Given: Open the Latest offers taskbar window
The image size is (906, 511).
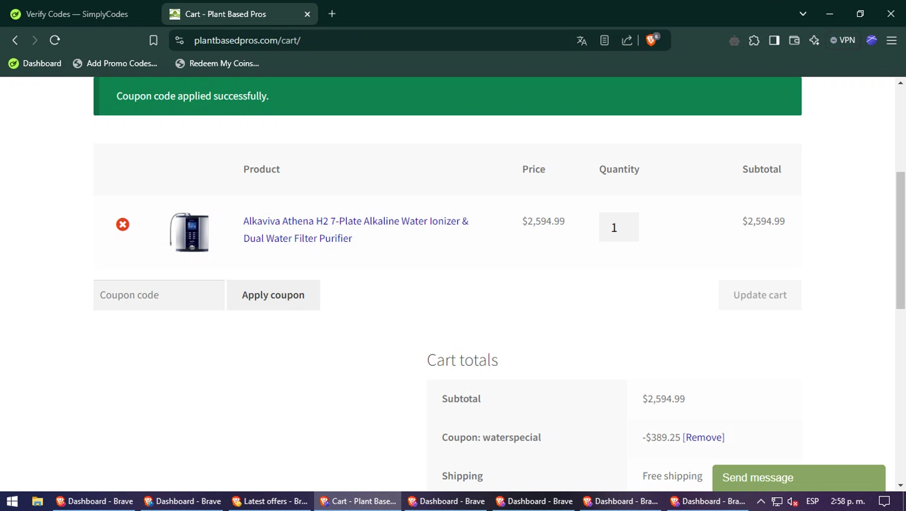Looking at the screenshot, I should pyautogui.click(x=270, y=501).
